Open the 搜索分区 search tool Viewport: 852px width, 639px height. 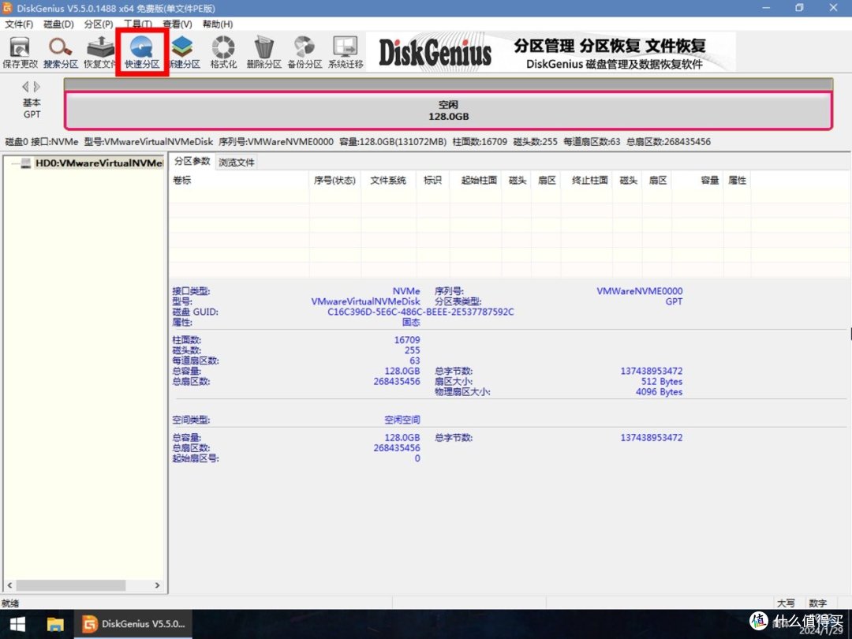[60, 52]
